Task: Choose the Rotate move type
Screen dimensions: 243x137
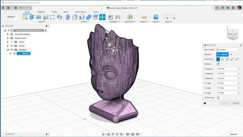Action: pos(227,59)
